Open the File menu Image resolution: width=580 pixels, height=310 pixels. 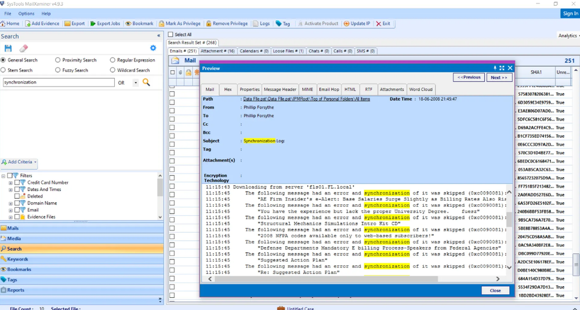coord(8,13)
